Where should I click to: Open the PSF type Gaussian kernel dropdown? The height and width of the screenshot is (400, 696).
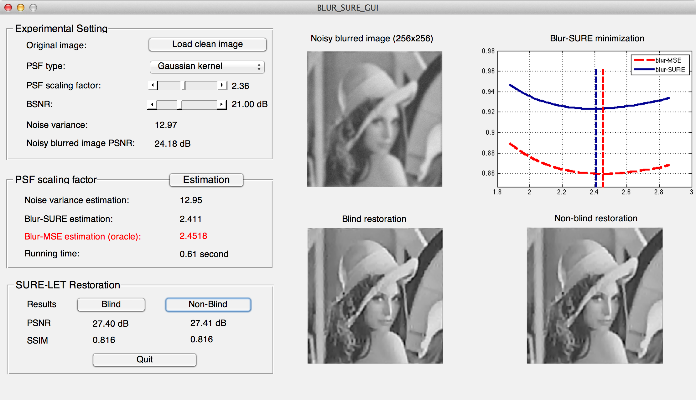(x=207, y=66)
